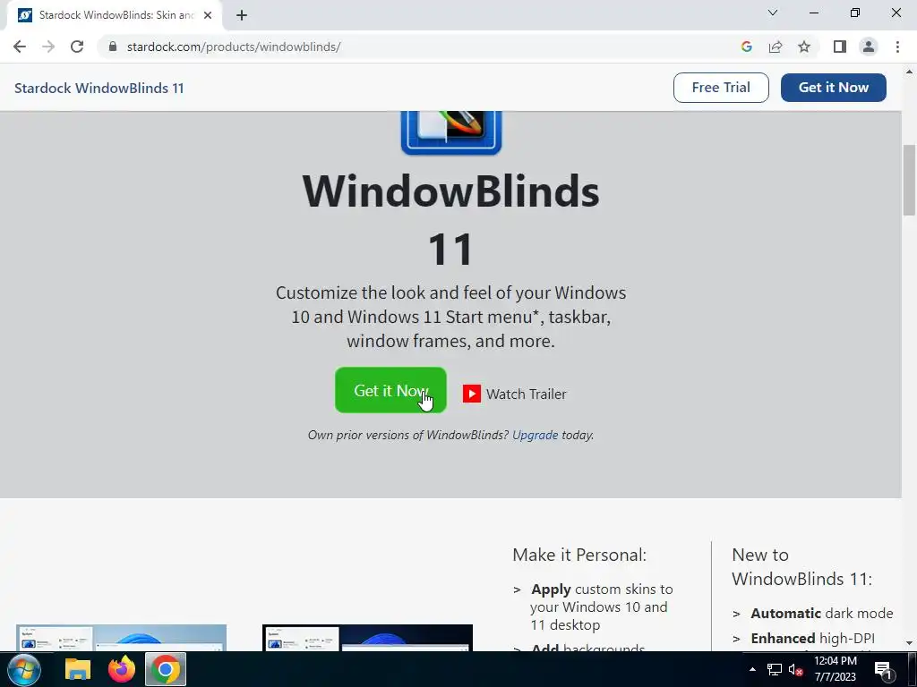The height and width of the screenshot is (687, 917).
Task: Click the 'New to WindowBlinds 11:' heading
Action: coord(801,566)
